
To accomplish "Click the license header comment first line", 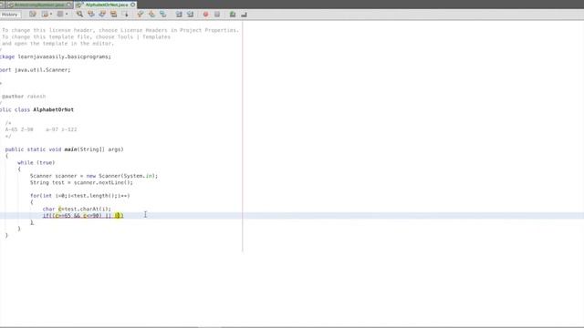I will click(120, 30).
